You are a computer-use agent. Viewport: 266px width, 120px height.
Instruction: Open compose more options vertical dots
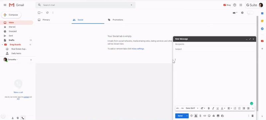click(x=248, y=116)
